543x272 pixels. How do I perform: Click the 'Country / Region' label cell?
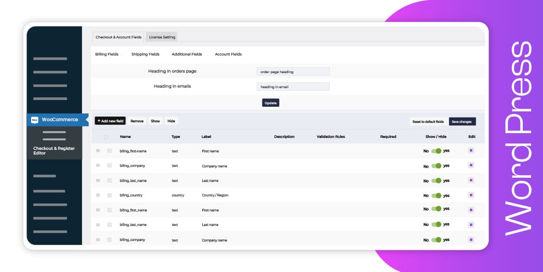[x=215, y=195]
